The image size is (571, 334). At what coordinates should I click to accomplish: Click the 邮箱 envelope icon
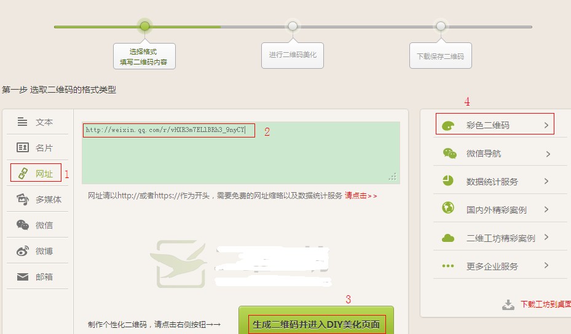[x=23, y=277]
